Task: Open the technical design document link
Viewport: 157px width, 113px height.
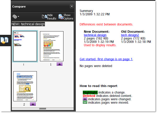Action: (95, 35)
